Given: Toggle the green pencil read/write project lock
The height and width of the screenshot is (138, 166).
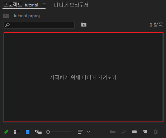Looking at the screenshot, I should coord(6,132).
